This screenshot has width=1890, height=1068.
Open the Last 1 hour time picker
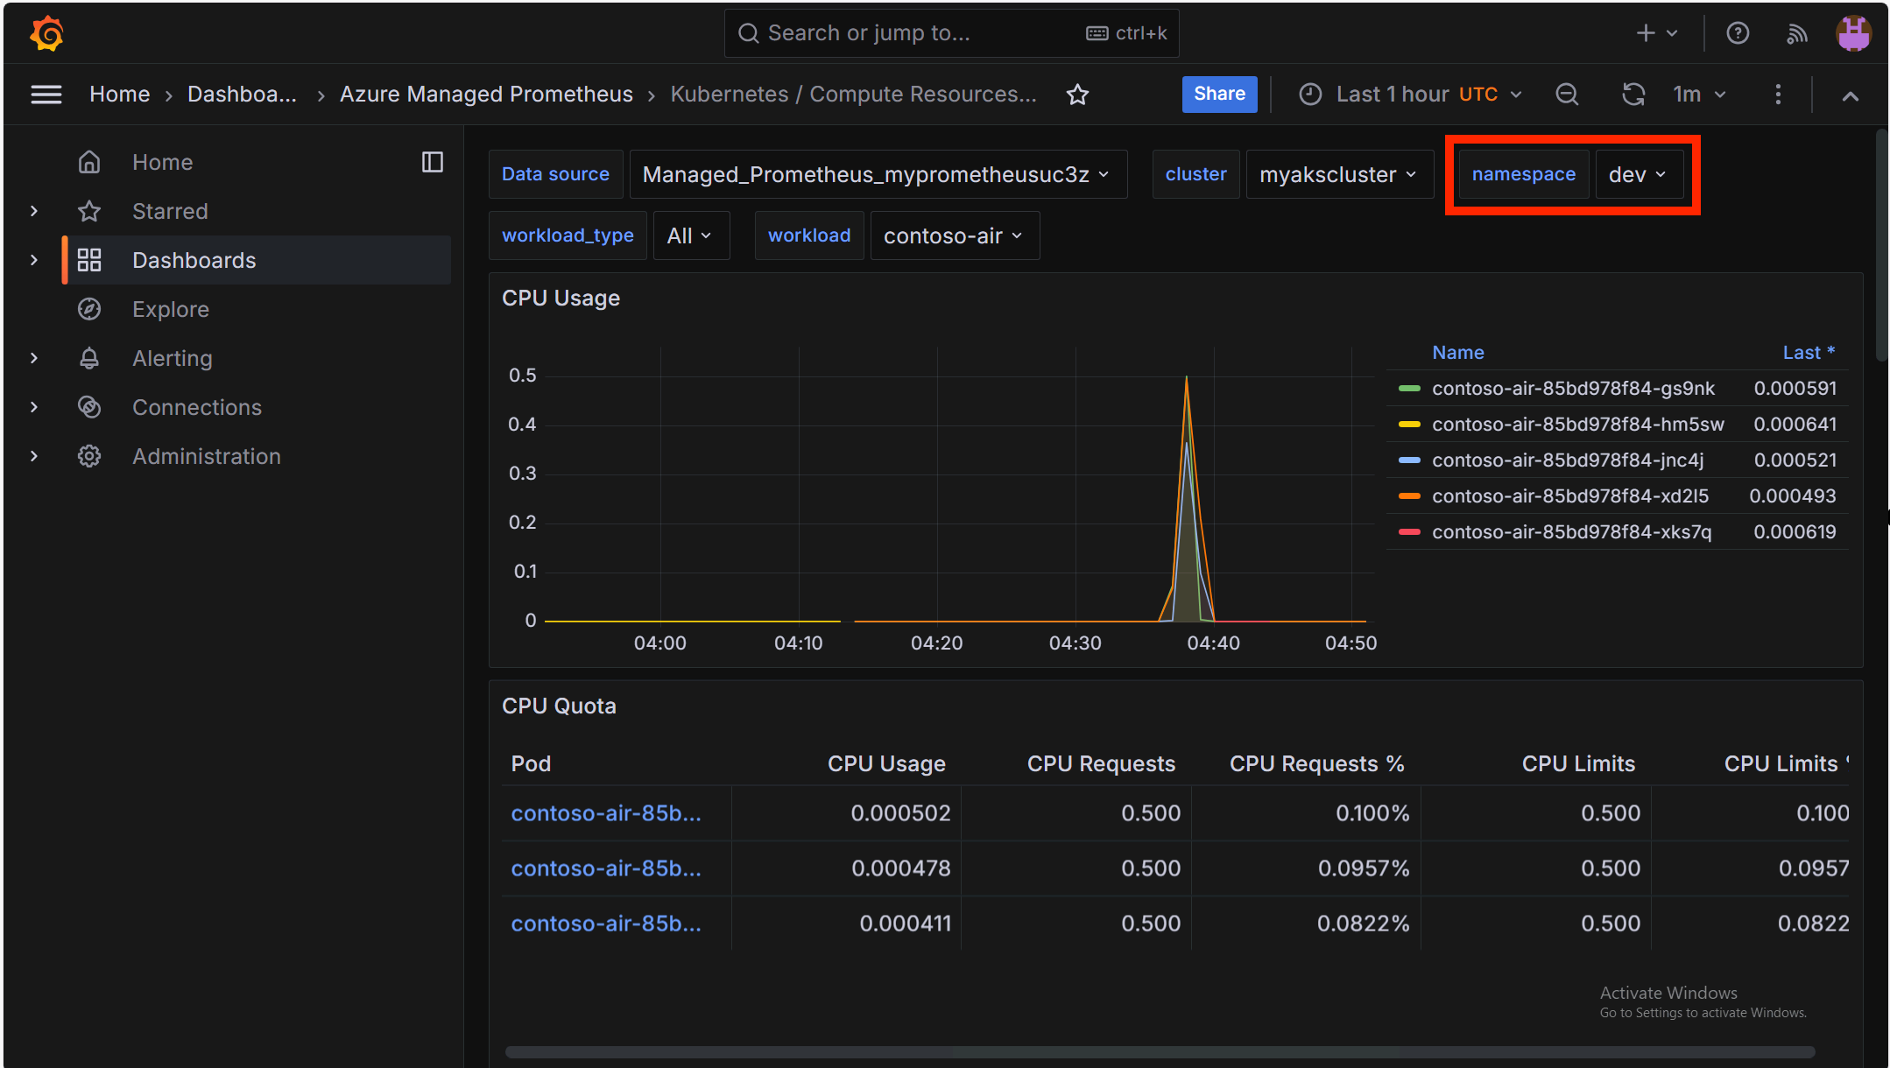(x=1411, y=95)
